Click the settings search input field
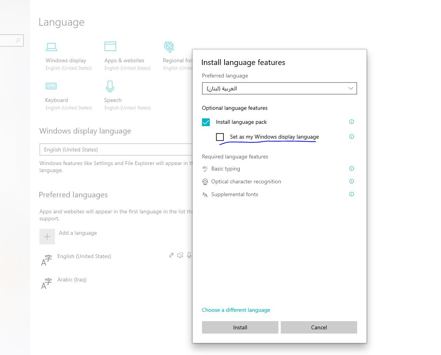Viewport: 441px width, 355px height. 12,40
